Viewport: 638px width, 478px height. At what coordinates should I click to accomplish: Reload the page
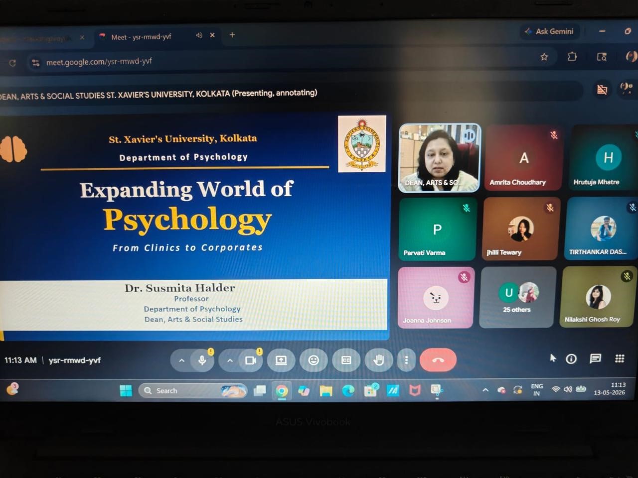pyautogui.click(x=12, y=63)
